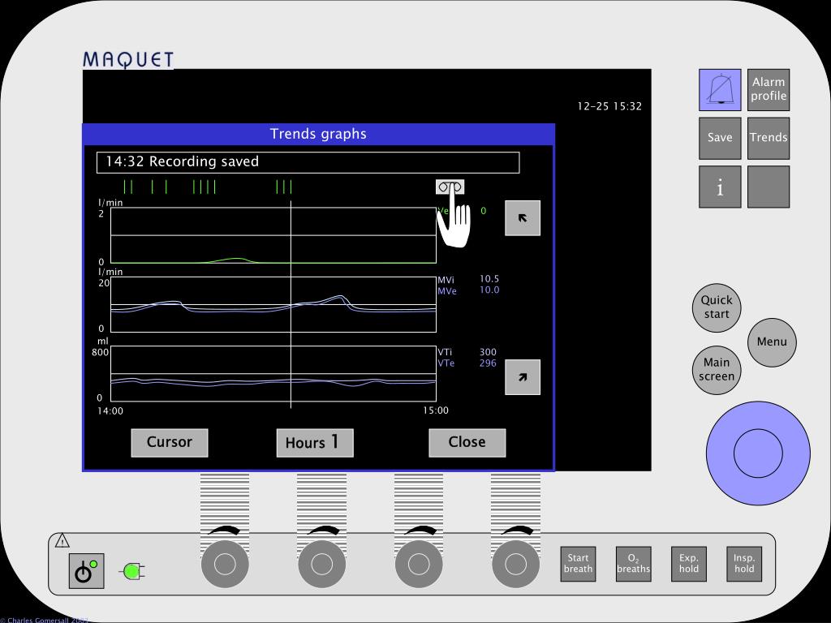
Task: Click the VTe value 296
Action: coord(488,363)
